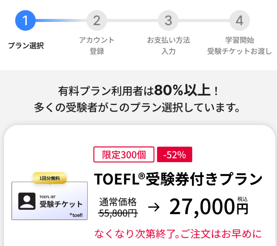Click the TOEFL受験券付きプラン title
Viewport: 277px width, 246px height.
tap(178, 179)
